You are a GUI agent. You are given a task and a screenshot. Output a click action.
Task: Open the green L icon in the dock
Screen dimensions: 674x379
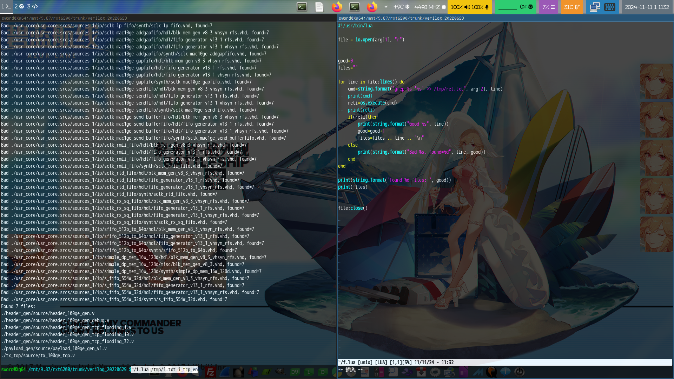pyautogui.click(x=309, y=372)
